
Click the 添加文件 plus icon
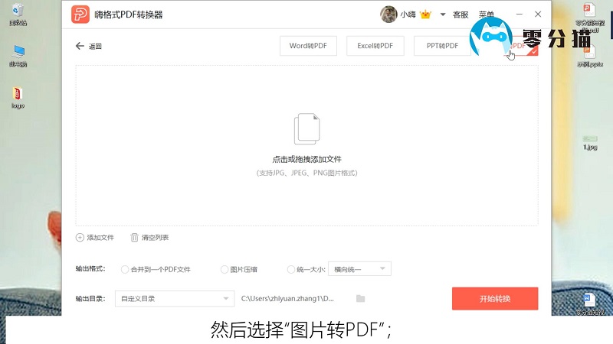(80, 238)
